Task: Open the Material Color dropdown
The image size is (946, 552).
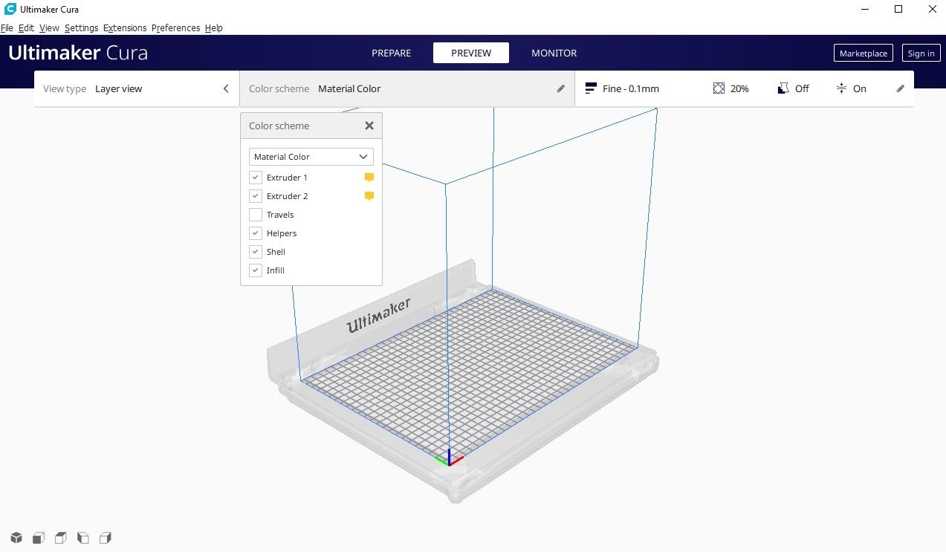Action: (x=311, y=157)
